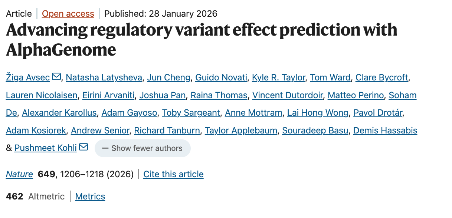Select author Jun Cheng
Image resolution: width=452 pixels, height=218 pixels.
[x=169, y=77]
